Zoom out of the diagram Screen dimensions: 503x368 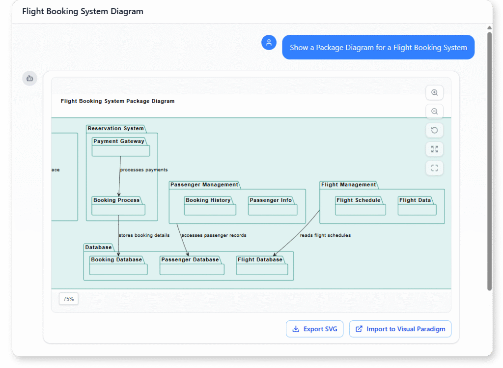pyautogui.click(x=434, y=111)
